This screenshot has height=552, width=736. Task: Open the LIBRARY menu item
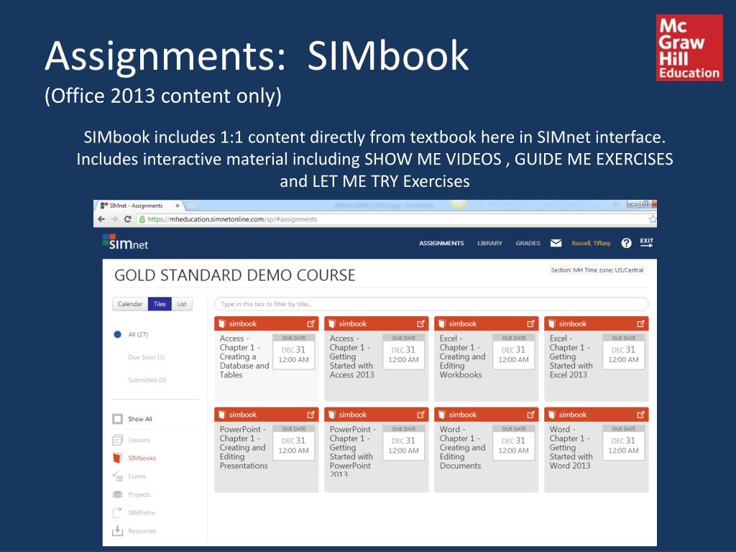(x=489, y=243)
